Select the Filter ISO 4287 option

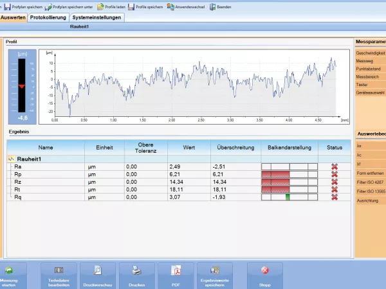click(x=371, y=184)
